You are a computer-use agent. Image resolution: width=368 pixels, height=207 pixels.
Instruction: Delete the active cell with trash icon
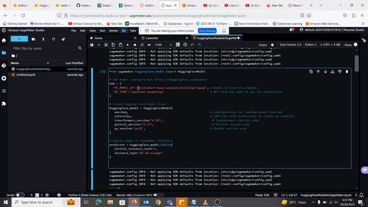point(347,71)
